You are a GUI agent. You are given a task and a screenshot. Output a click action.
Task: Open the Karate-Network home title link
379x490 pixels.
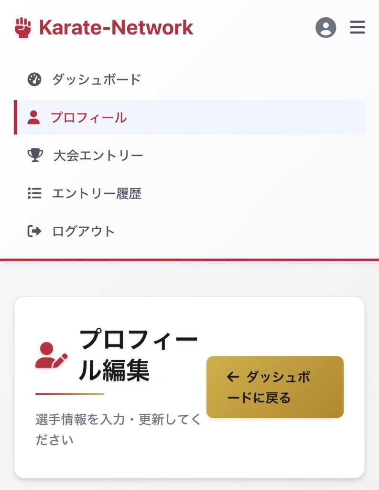click(x=116, y=28)
